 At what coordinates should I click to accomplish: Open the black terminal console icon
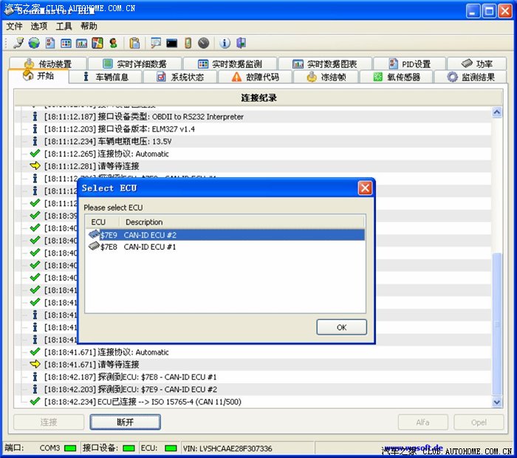coord(171,44)
